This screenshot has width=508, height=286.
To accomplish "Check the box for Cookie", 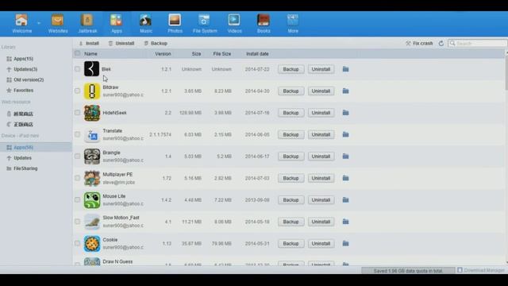I will coord(77,243).
